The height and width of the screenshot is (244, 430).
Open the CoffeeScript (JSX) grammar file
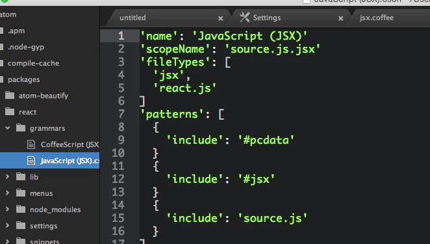tap(70, 144)
